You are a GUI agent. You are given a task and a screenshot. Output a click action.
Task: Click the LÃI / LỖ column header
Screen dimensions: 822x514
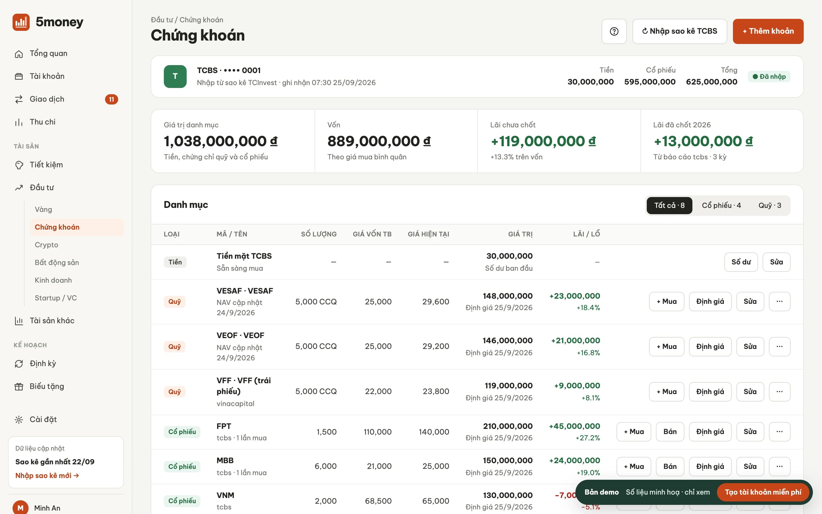point(586,234)
